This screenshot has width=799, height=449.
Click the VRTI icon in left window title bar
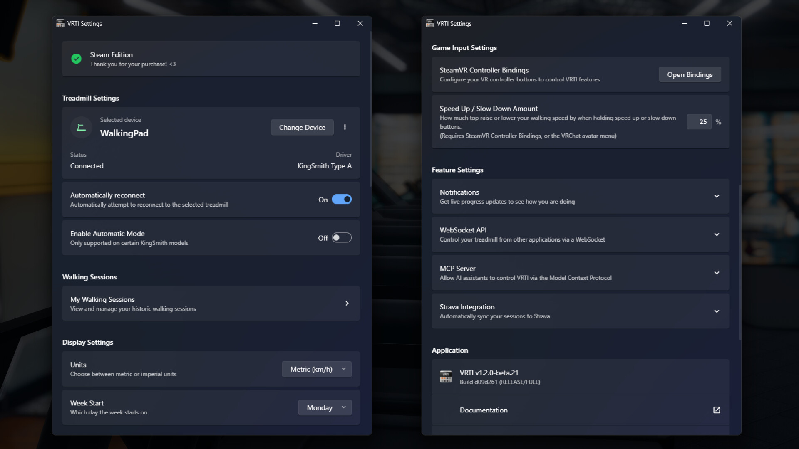(60, 23)
